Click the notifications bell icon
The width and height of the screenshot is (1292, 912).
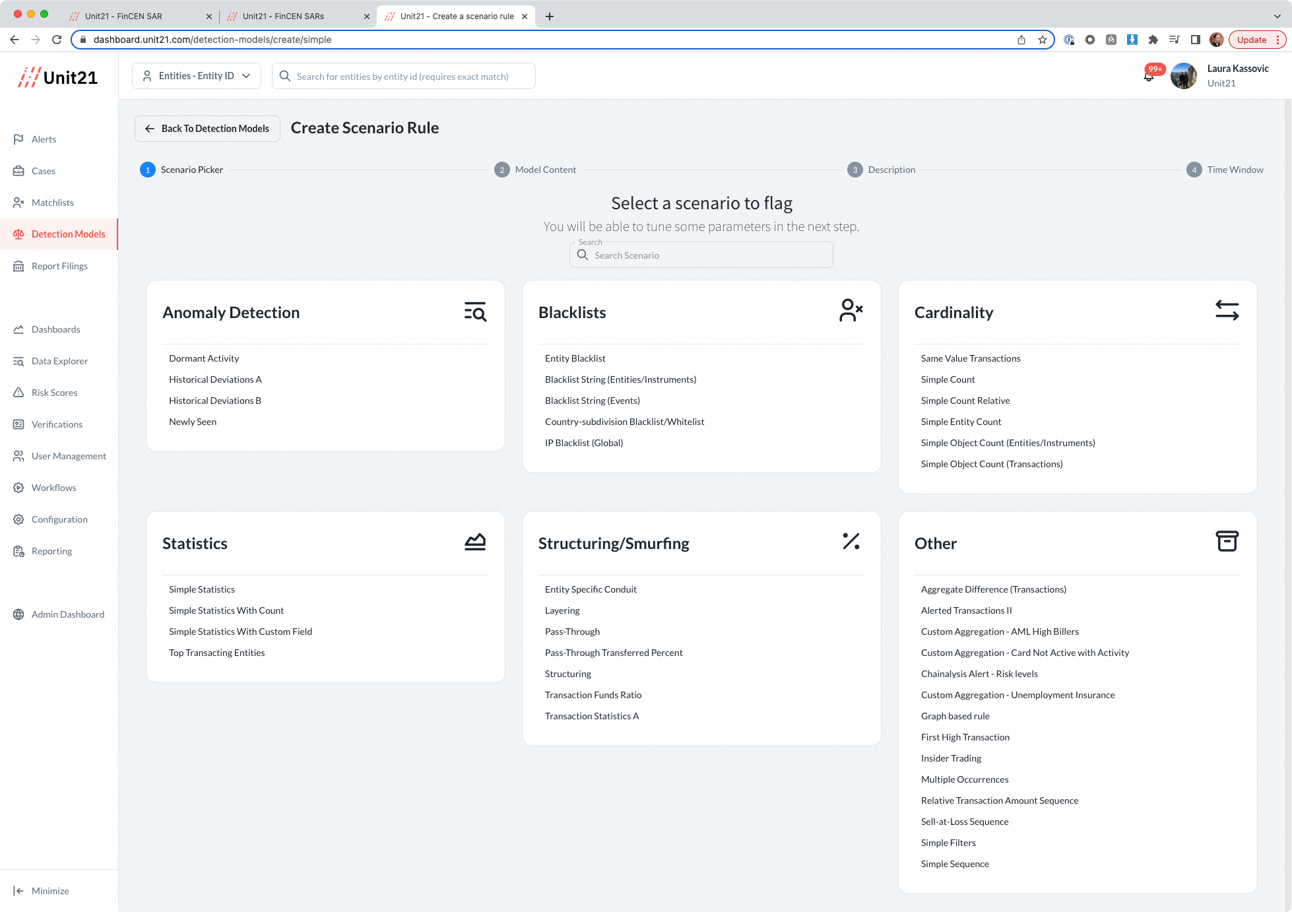1149,77
